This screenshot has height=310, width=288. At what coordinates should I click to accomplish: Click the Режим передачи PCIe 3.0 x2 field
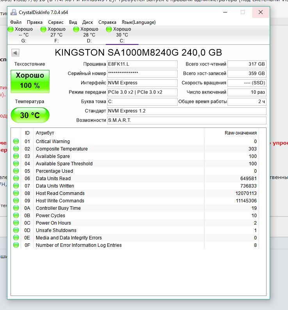142,92
